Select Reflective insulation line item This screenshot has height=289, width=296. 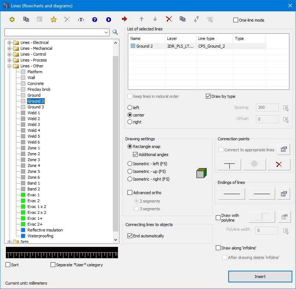point(45,230)
